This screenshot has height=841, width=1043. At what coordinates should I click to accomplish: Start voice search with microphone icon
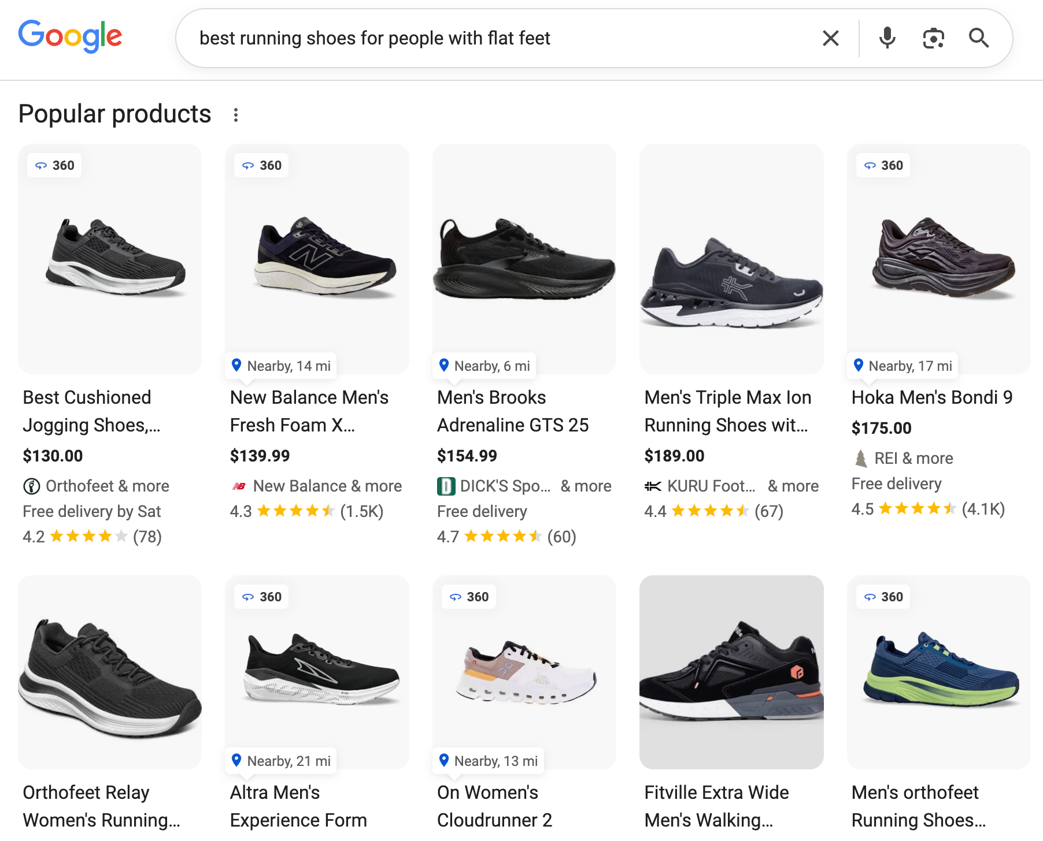pyautogui.click(x=887, y=38)
